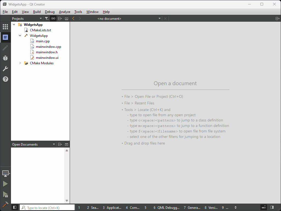
Task: Toggle synchronize with editor link icon
Action: click(53, 18)
